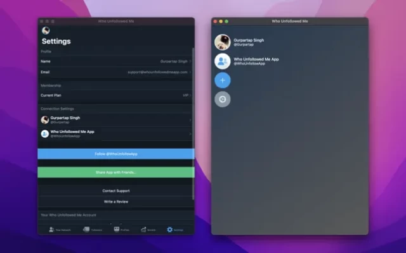Expand the Name row chevron

coord(190,61)
